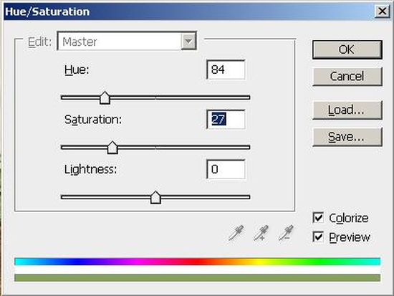The image size is (394, 296).
Task: Open the Edit Master dropdown arrow
Action: (188, 42)
